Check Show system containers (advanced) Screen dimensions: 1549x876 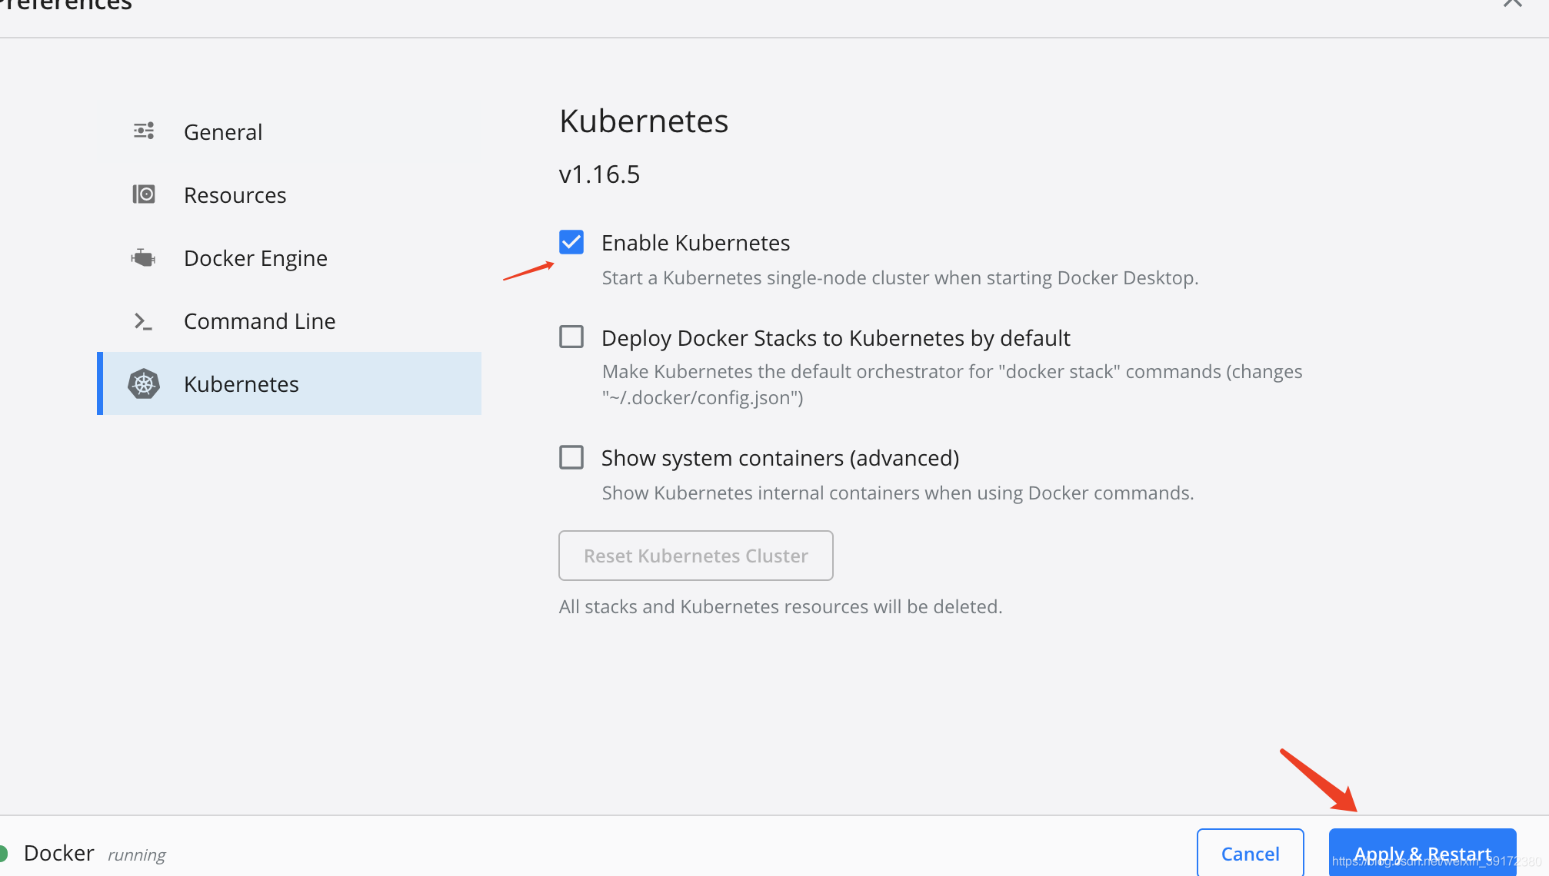point(571,457)
